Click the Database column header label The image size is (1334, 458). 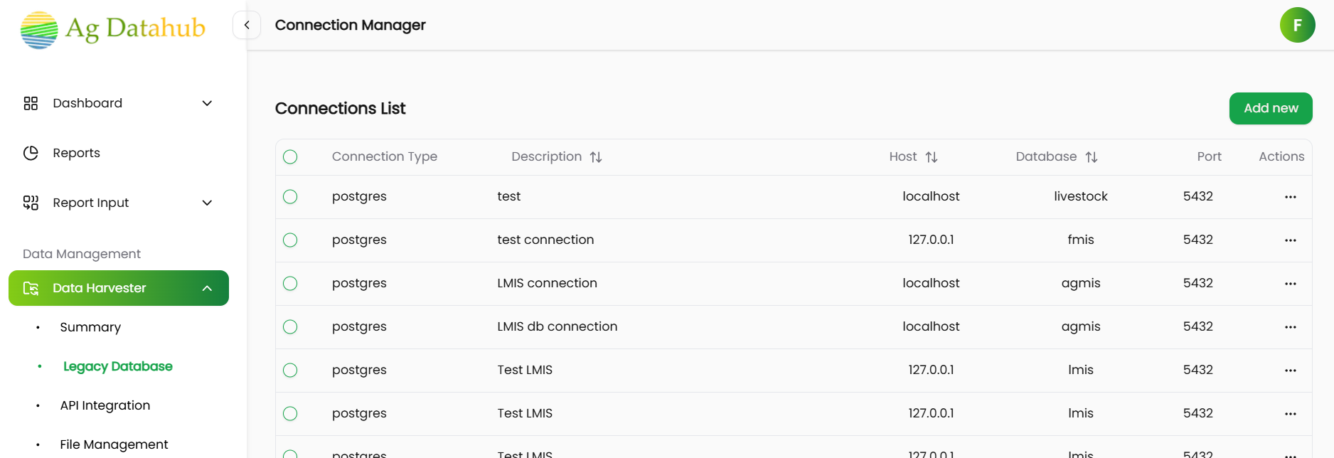click(1046, 157)
